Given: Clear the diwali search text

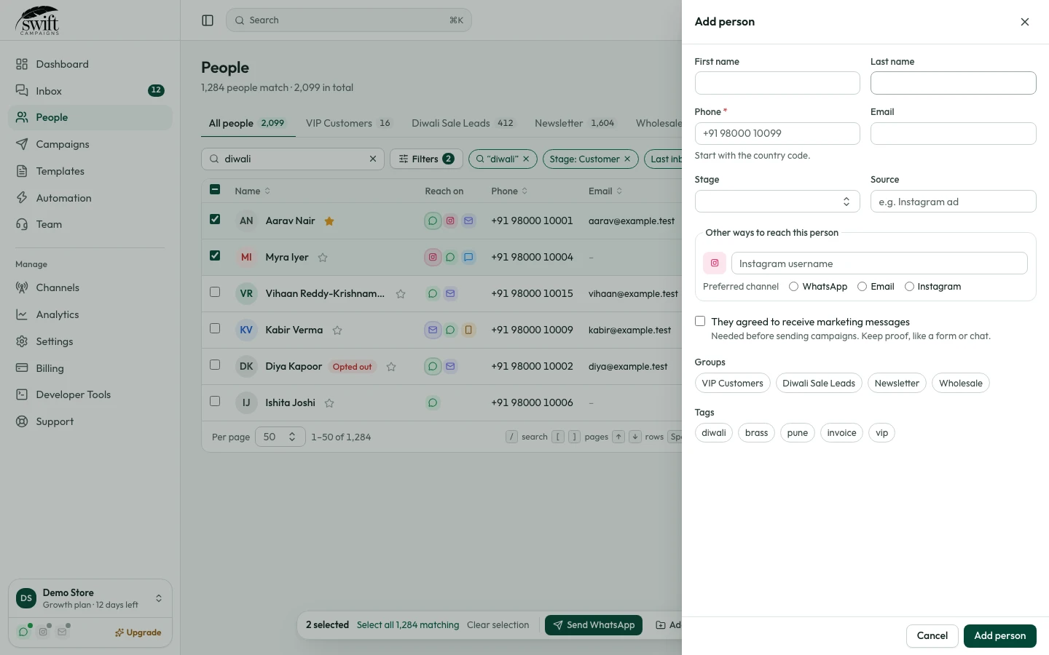Looking at the screenshot, I should click(373, 159).
